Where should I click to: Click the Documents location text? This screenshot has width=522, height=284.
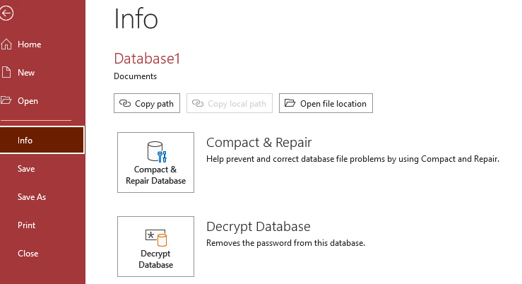(135, 76)
